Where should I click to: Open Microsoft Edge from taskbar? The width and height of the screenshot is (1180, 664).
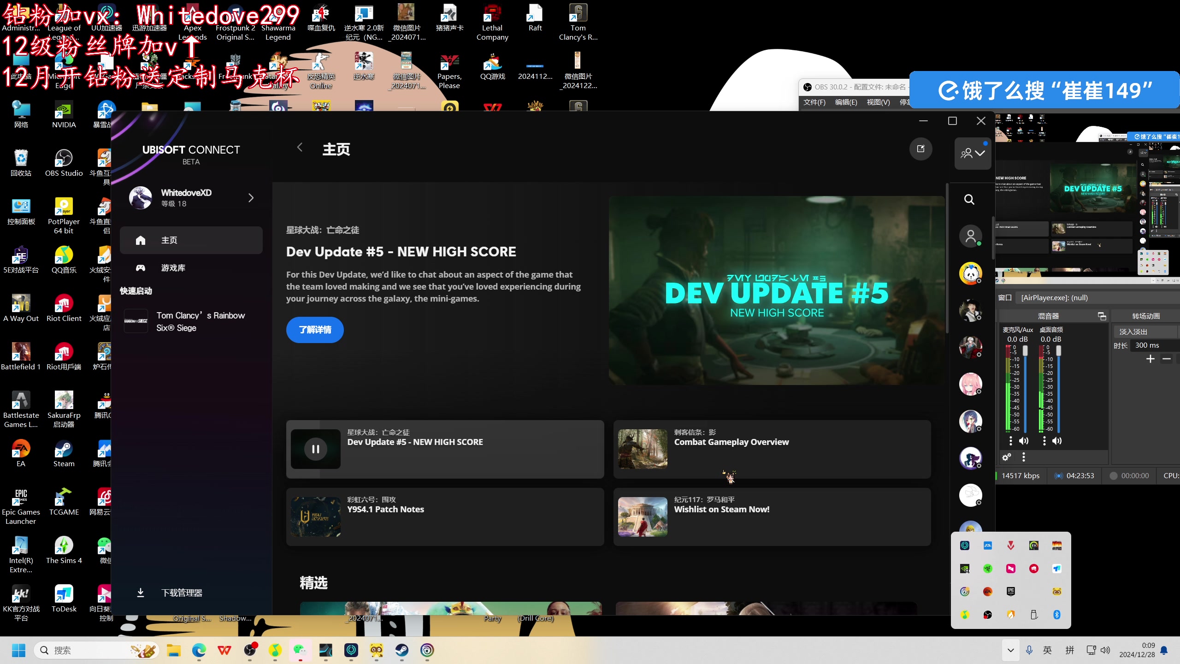pos(199,650)
